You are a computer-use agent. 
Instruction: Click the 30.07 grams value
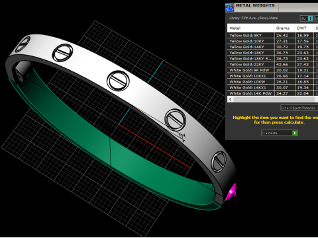pyautogui.click(x=282, y=87)
